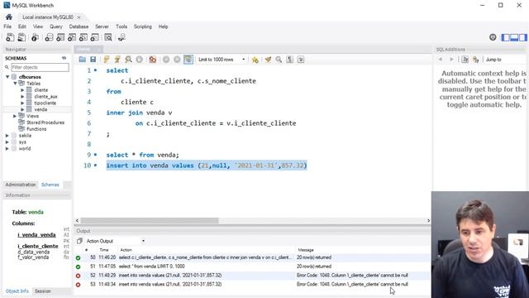The image size is (529, 298).
Task: Expand the cliente table
Action: pos(22,90)
